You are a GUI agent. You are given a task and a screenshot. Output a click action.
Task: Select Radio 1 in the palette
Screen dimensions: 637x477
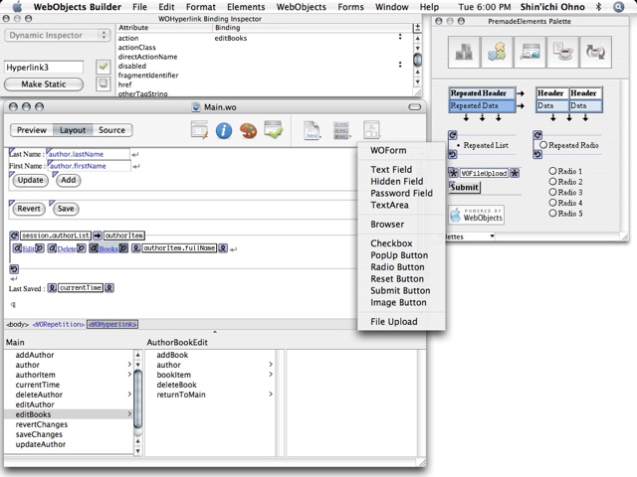pos(565,171)
